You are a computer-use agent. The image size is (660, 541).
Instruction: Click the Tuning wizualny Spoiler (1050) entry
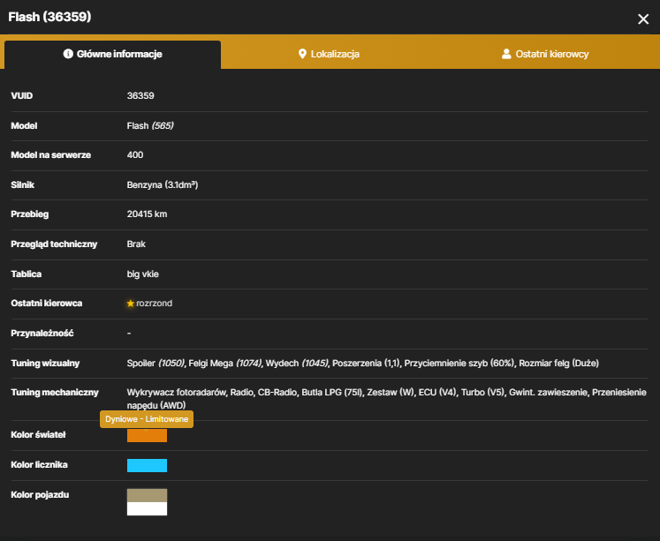pyautogui.click(x=156, y=364)
